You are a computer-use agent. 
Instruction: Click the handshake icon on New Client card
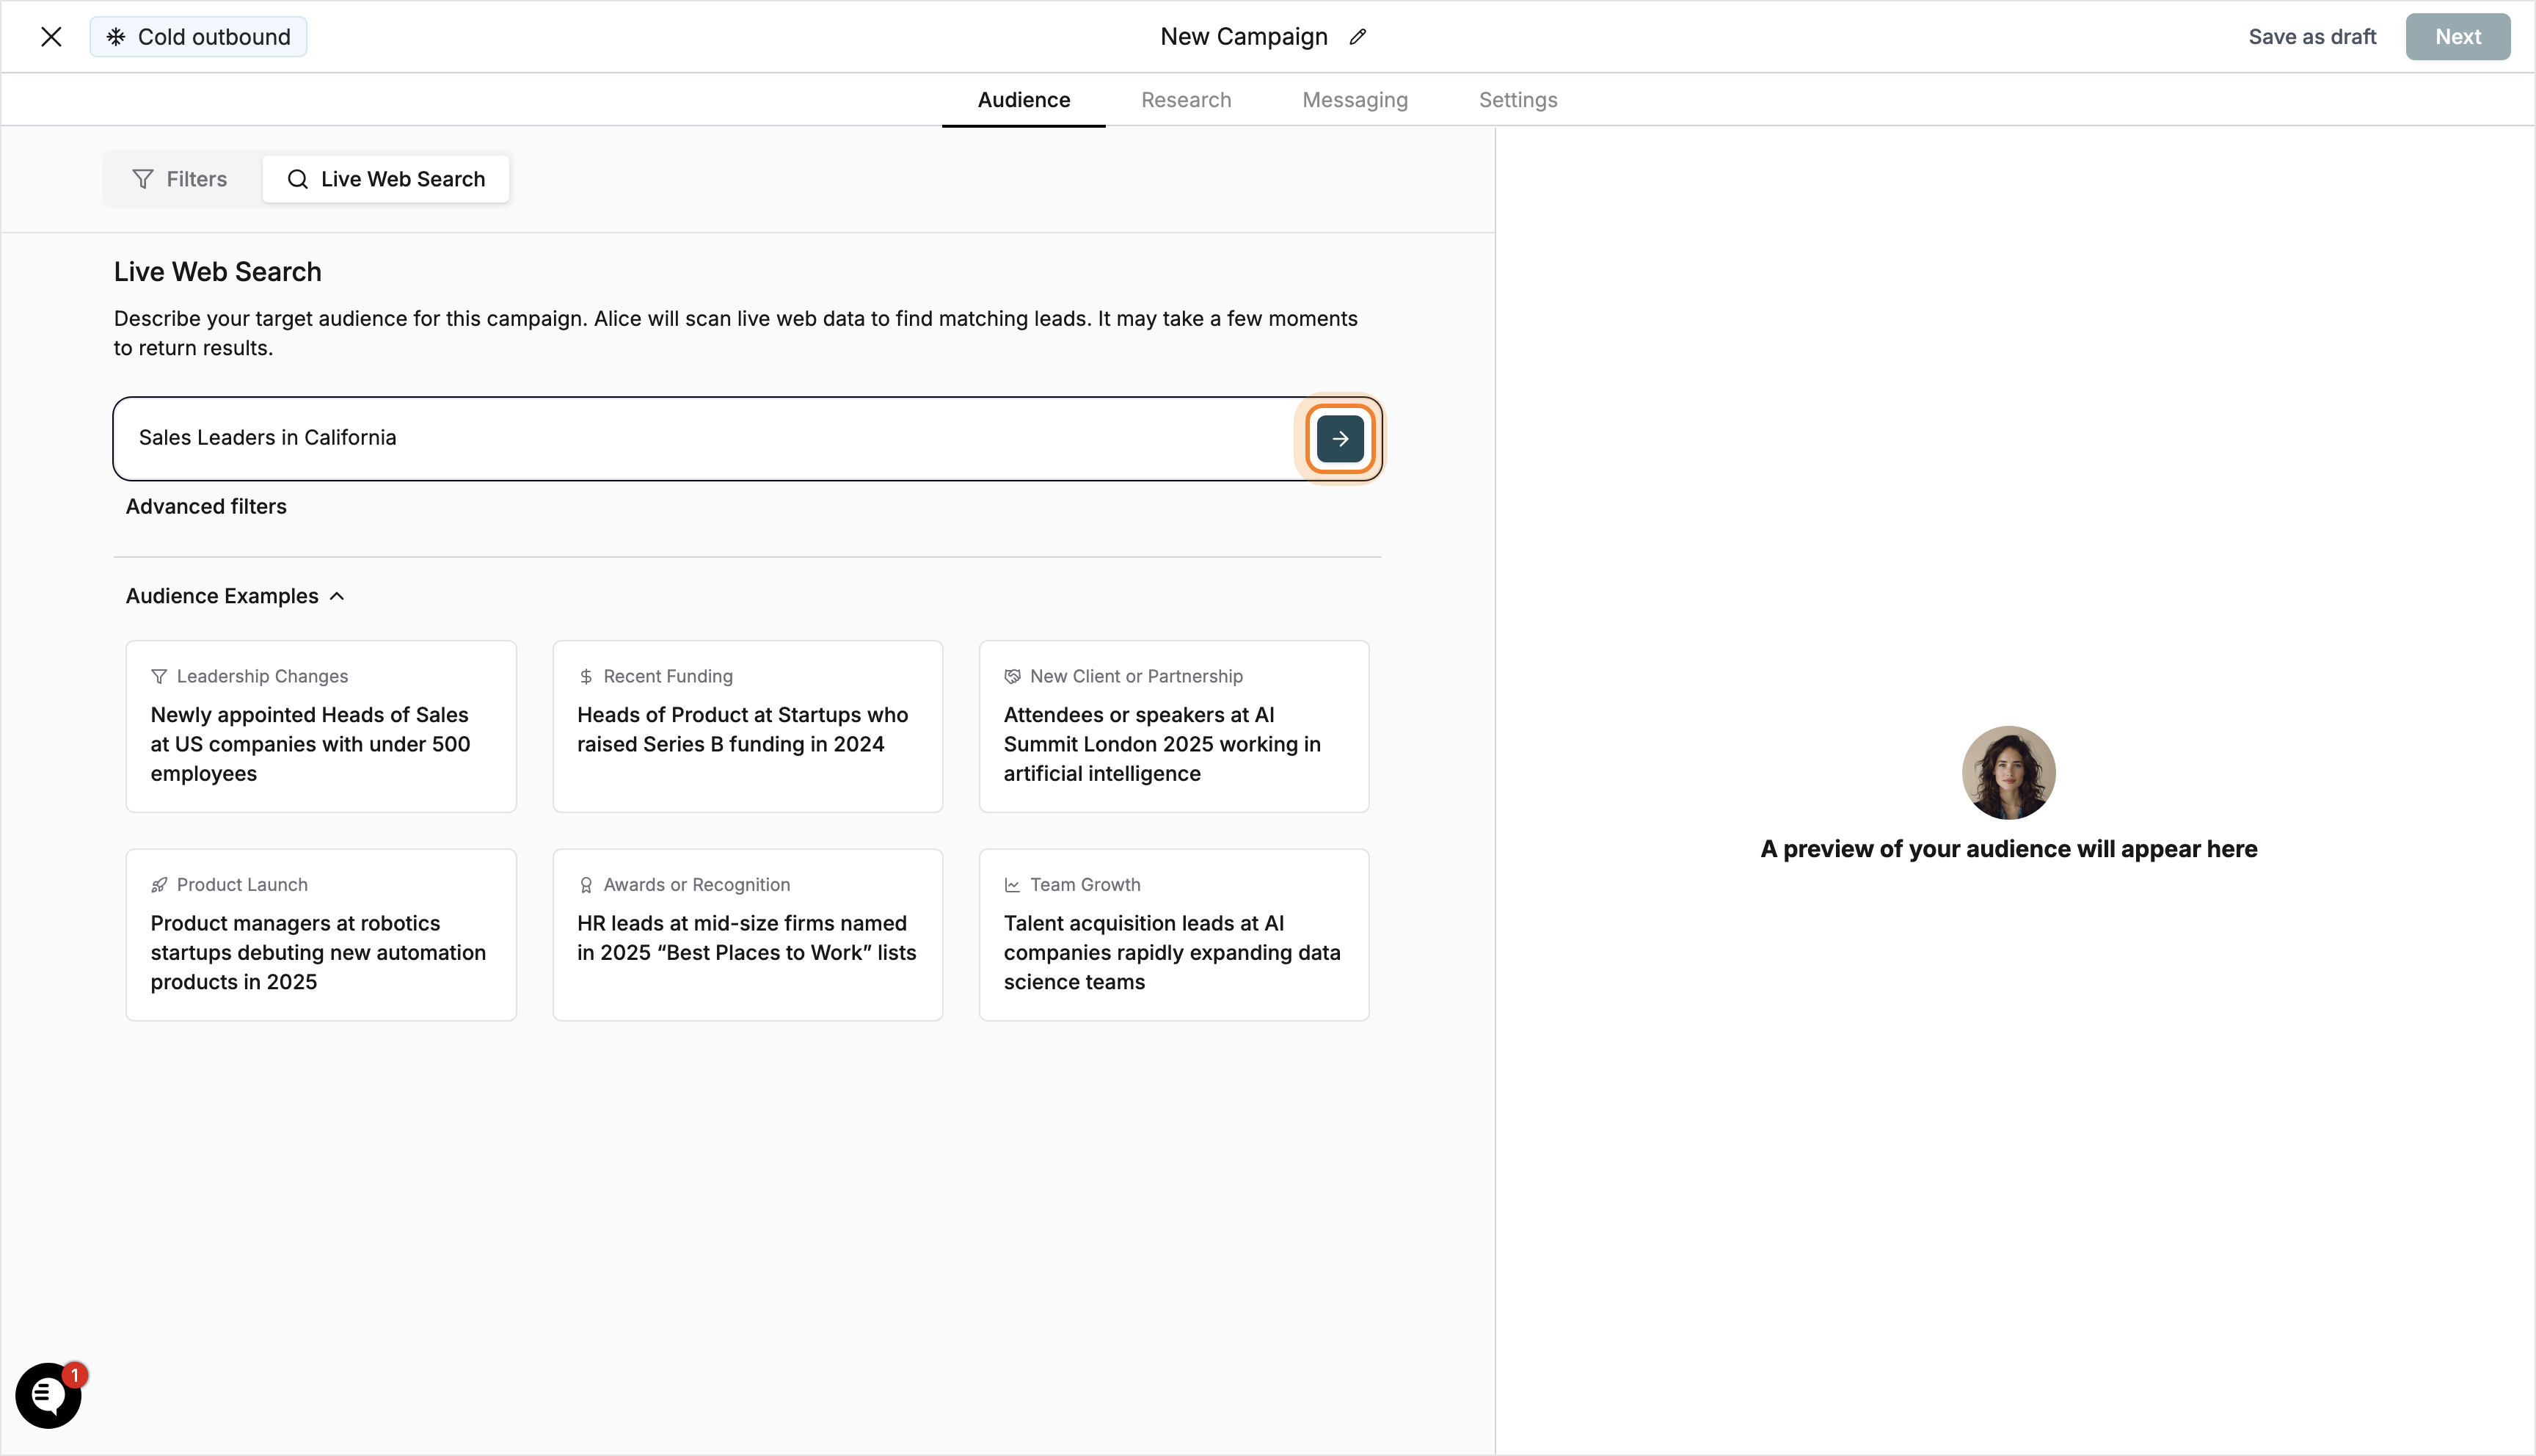1012,676
